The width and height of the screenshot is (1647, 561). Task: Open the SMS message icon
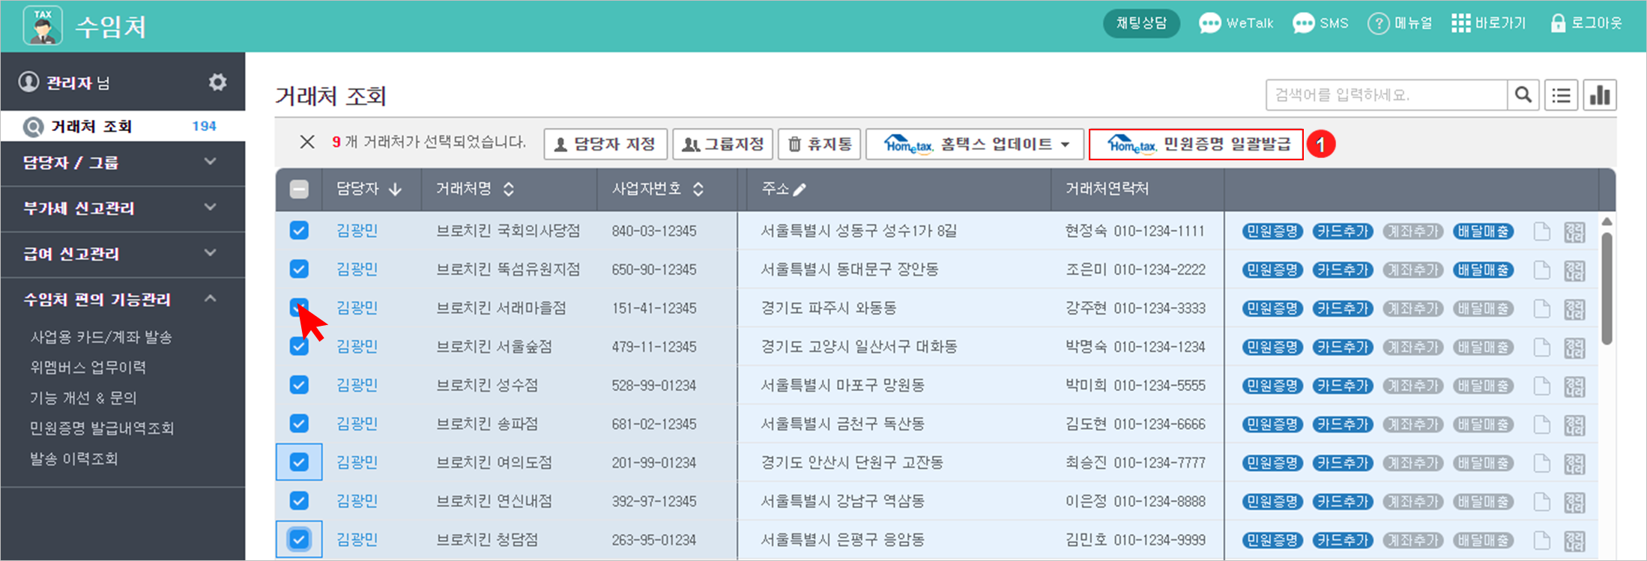1304,24
